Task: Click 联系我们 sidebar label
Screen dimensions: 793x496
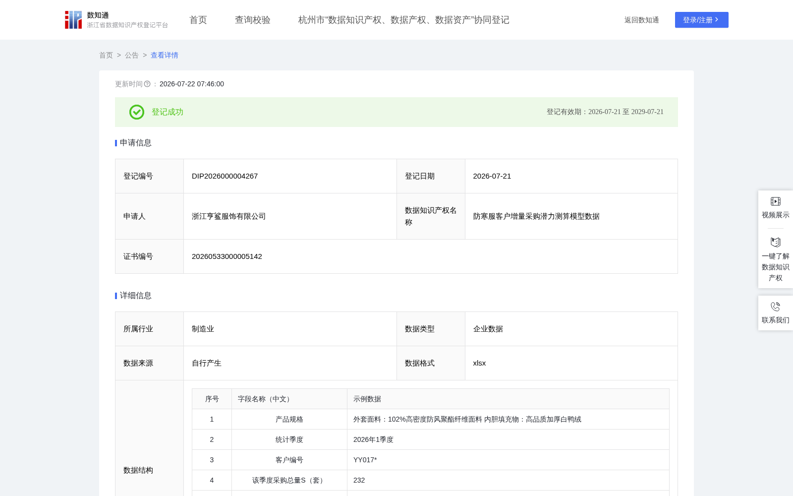Action: point(776,320)
